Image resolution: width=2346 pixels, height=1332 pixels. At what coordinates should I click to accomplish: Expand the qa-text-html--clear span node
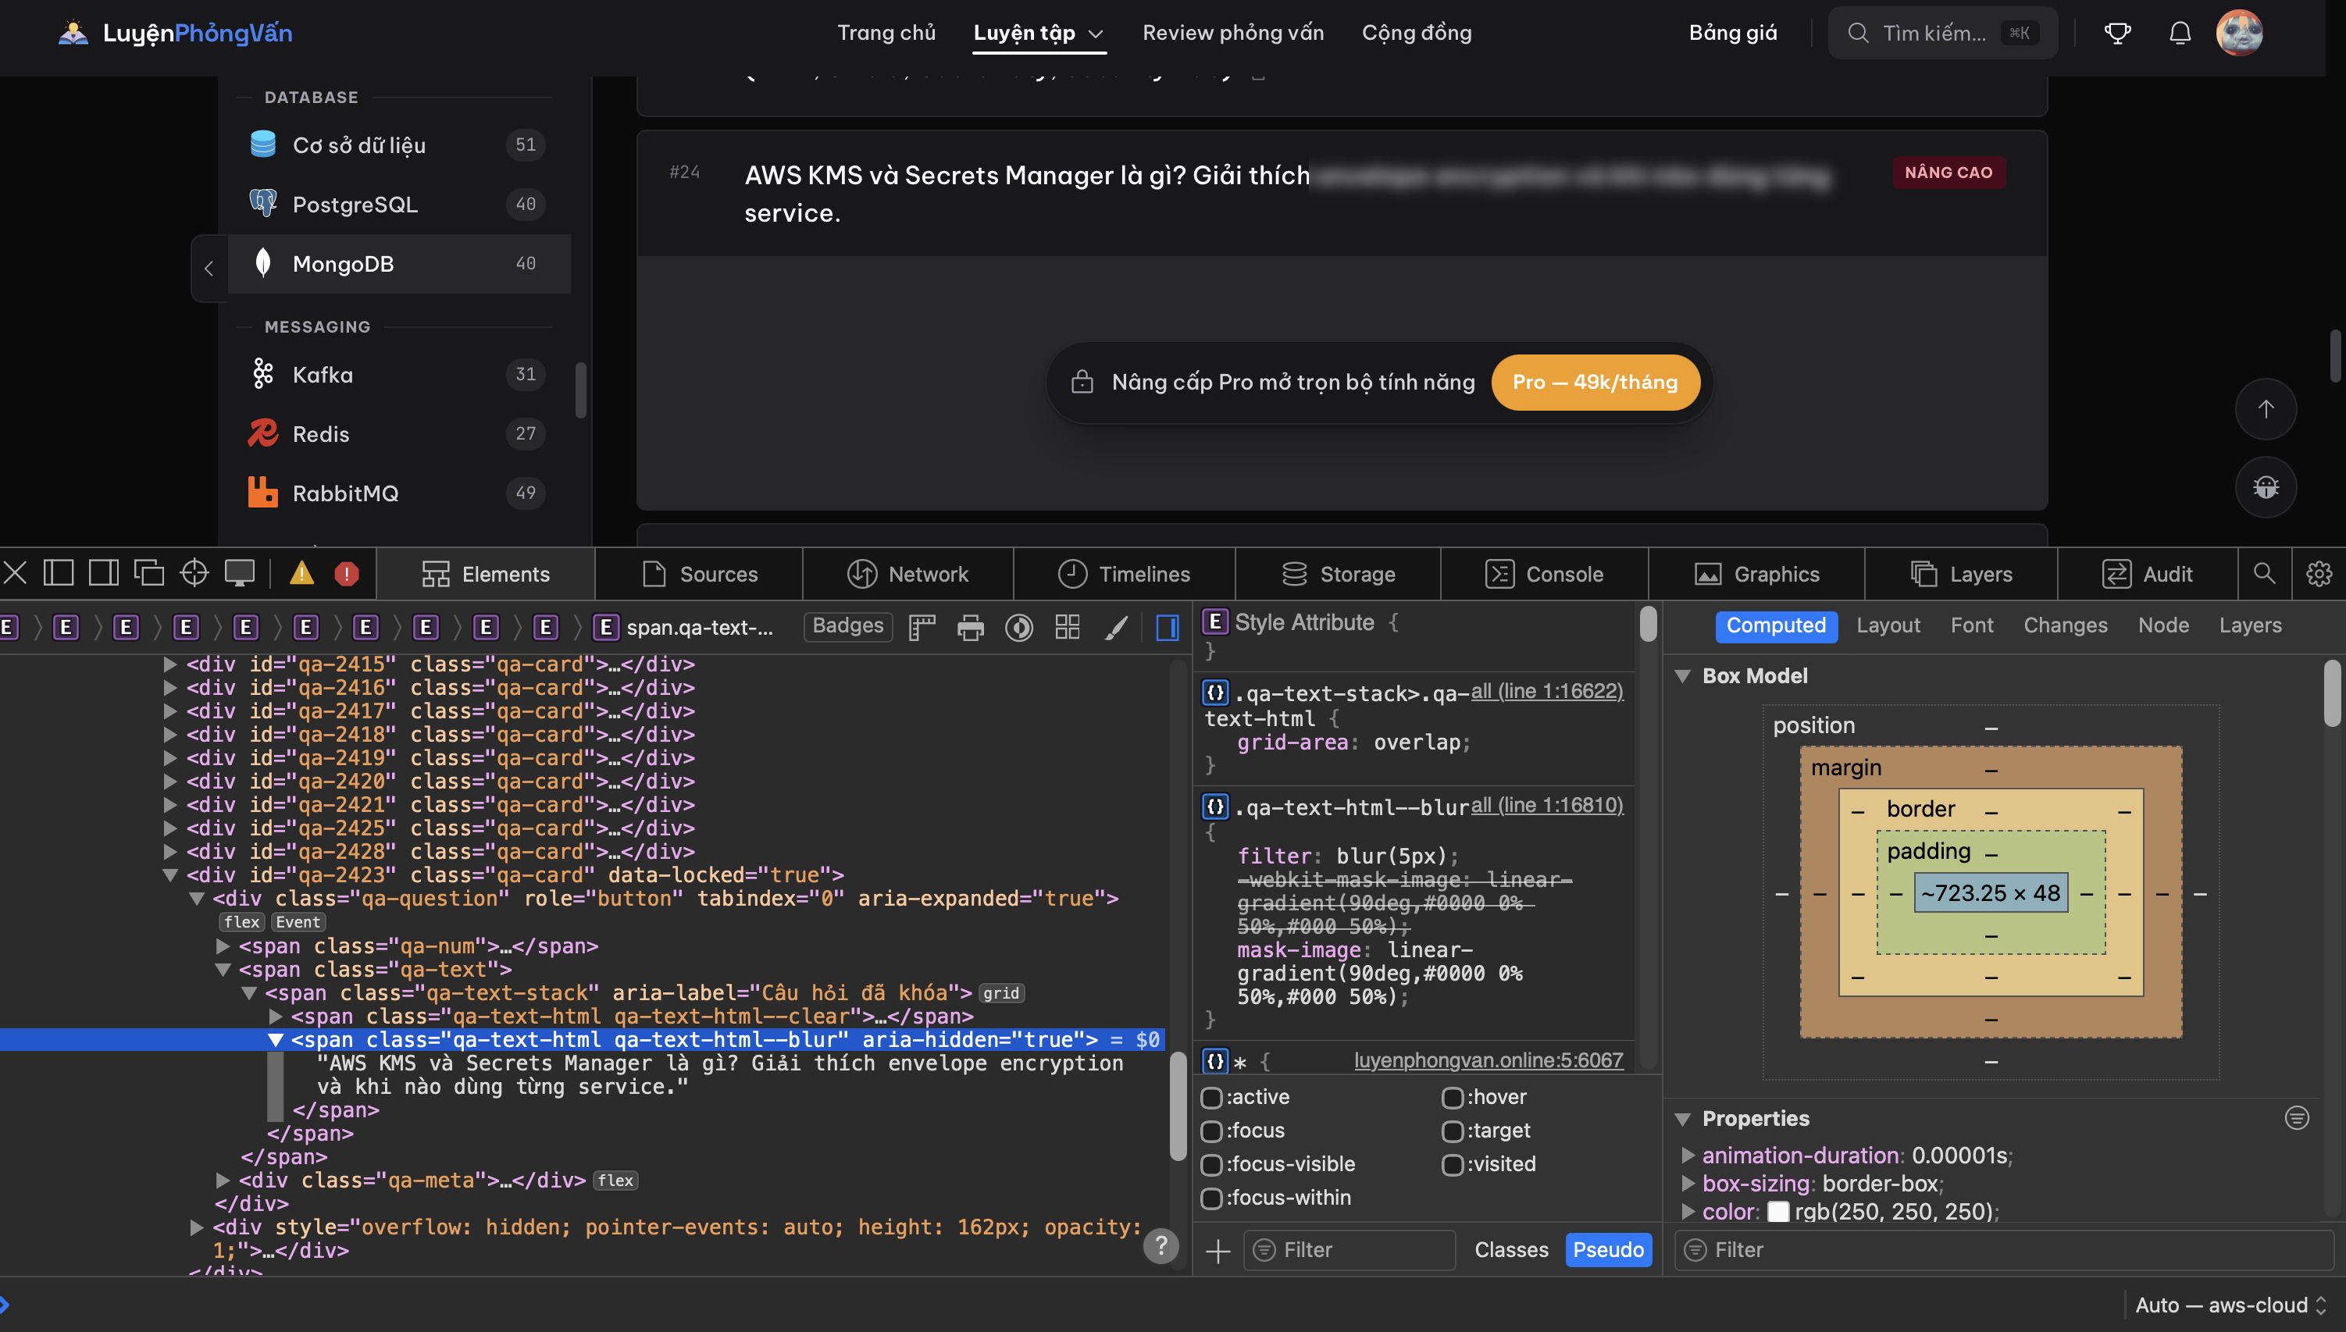click(276, 1017)
